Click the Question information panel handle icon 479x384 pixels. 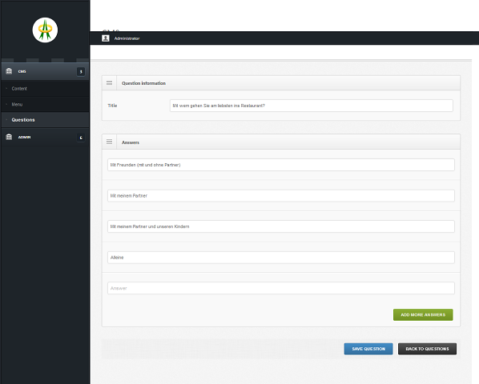(109, 83)
